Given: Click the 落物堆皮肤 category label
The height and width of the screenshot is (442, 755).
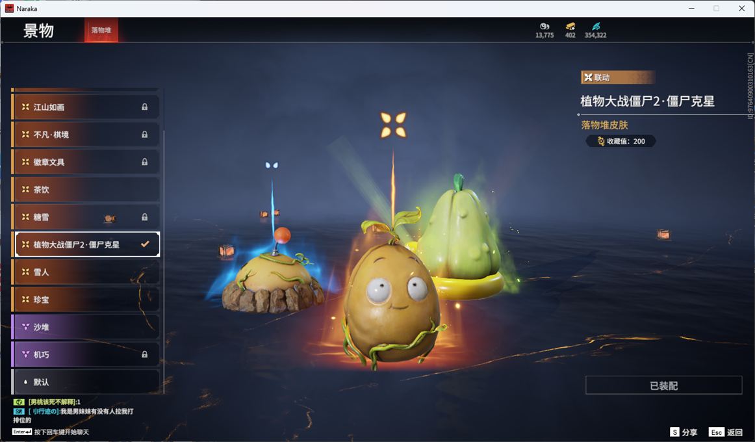Looking at the screenshot, I should [604, 125].
